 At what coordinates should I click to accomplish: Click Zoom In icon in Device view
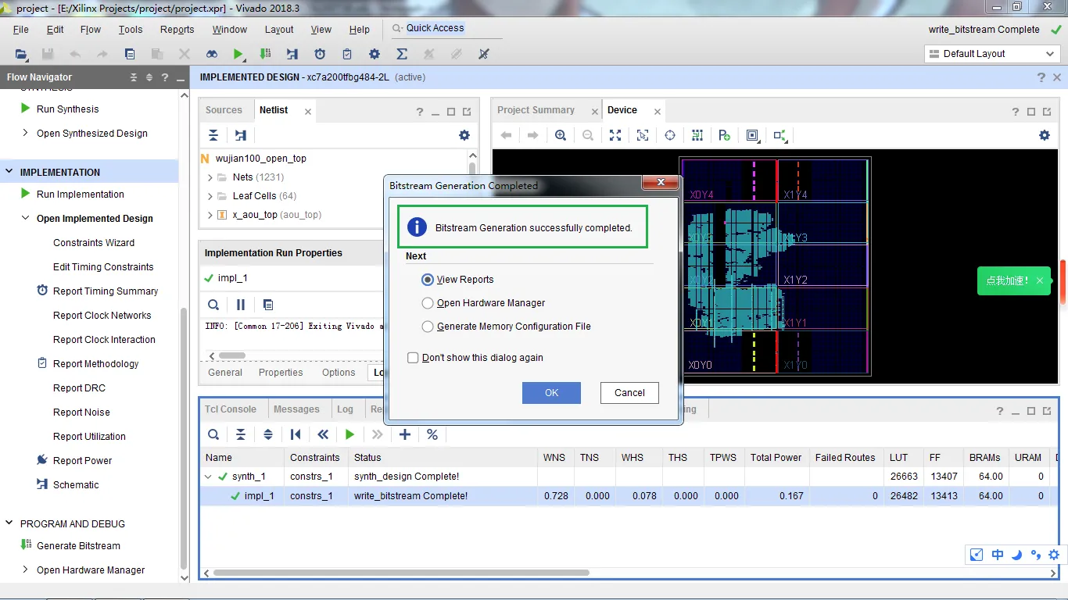[x=561, y=135]
